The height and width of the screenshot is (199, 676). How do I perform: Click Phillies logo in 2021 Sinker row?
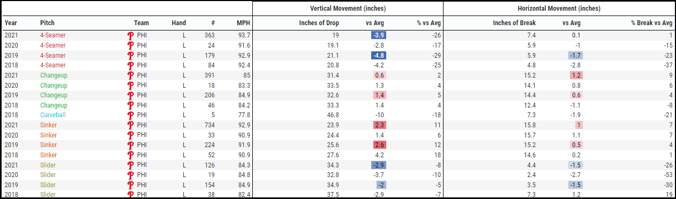130,125
